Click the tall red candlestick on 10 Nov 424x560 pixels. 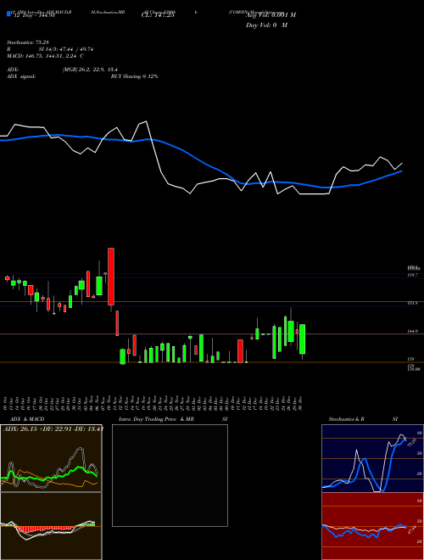pyautogui.click(x=111, y=277)
